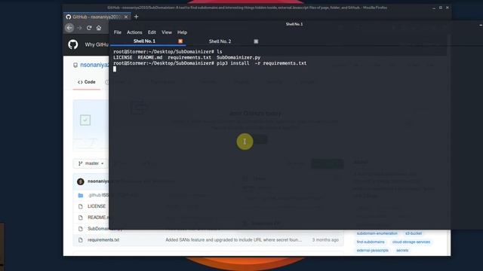
Task: Open Firefox home page icon
Action: [99, 28]
